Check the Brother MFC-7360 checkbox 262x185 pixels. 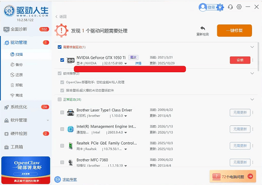(x=62, y=162)
